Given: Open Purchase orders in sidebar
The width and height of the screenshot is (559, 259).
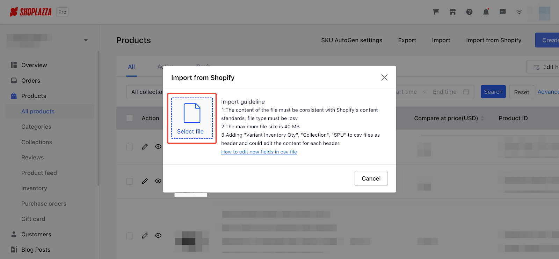Looking at the screenshot, I should point(44,204).
